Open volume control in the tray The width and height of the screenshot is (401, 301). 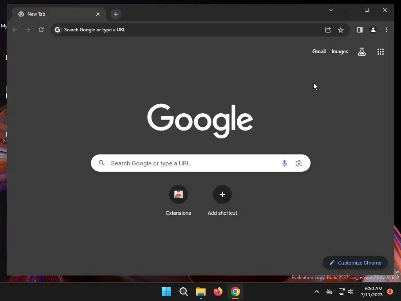(350, 292)
